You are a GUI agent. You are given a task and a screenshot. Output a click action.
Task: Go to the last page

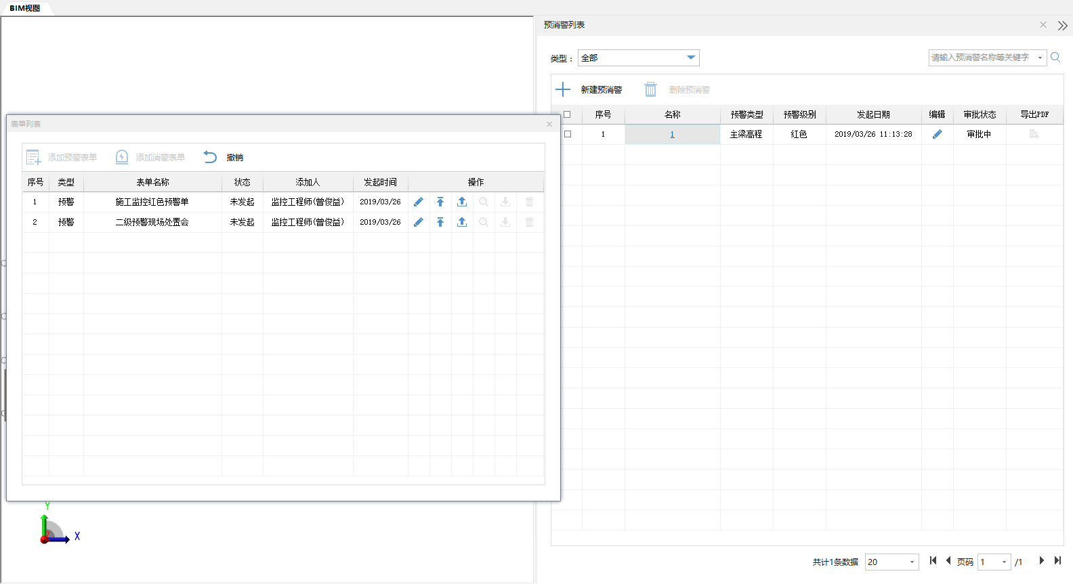[1057, 560]
